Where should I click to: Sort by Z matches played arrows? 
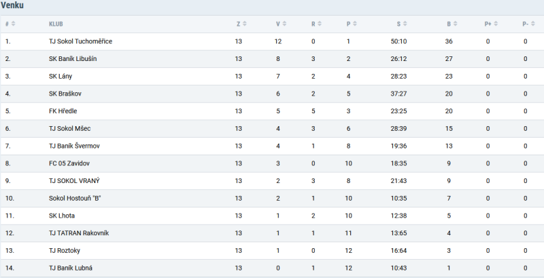245,24
